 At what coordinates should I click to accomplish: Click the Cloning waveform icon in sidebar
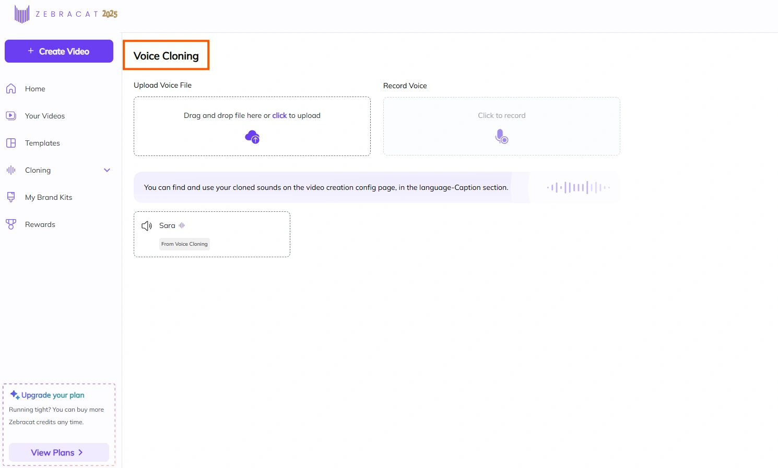tap(11, 170)
